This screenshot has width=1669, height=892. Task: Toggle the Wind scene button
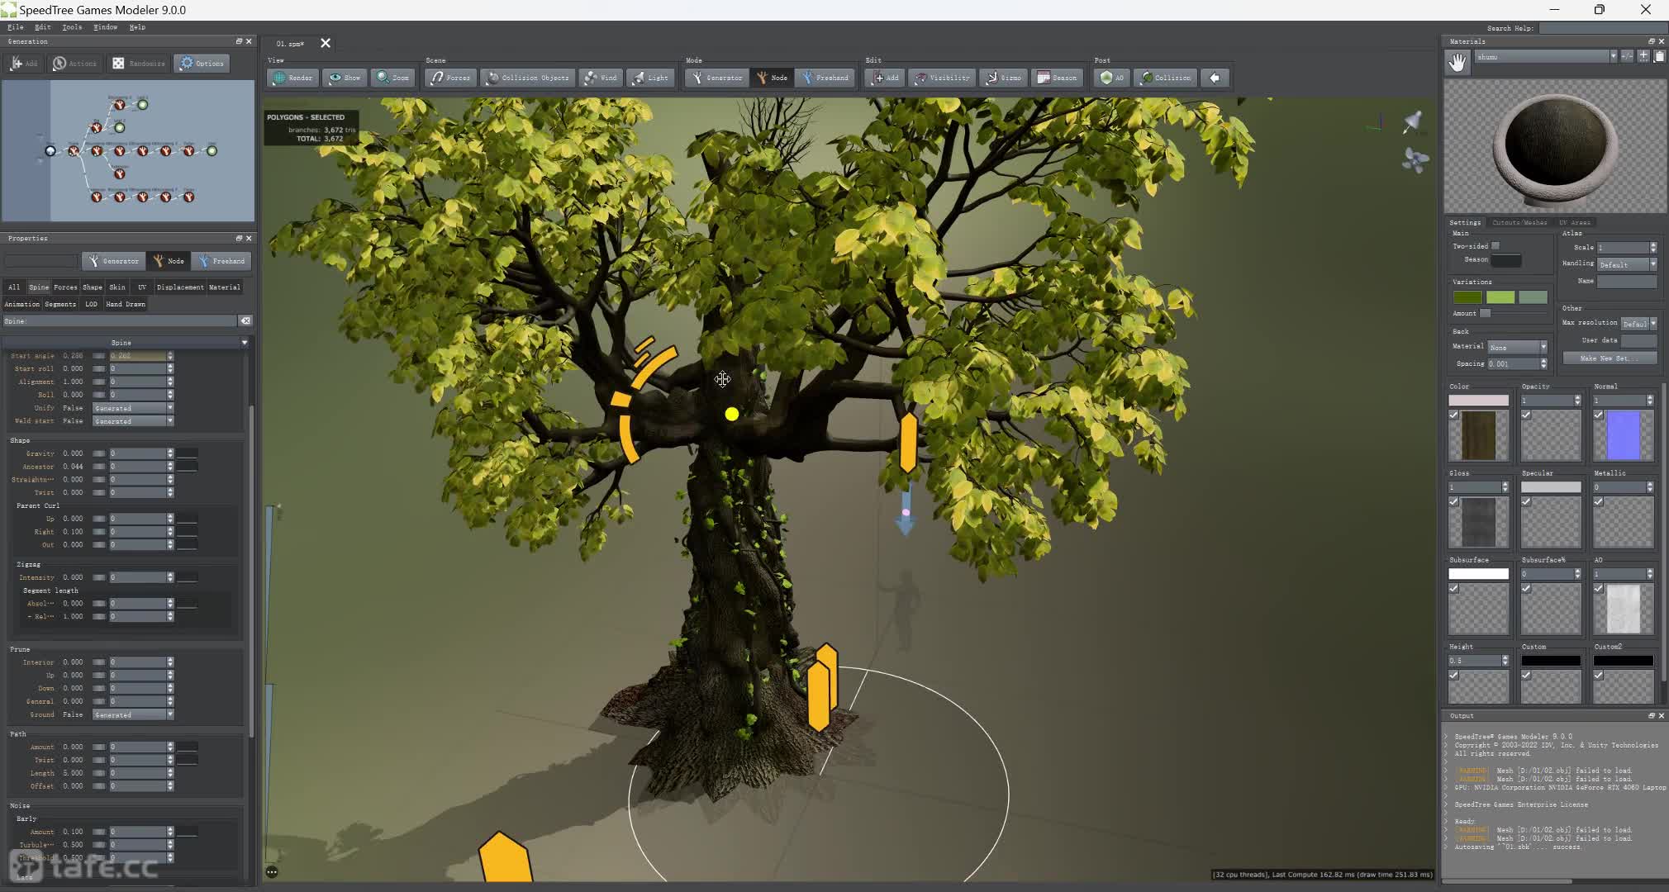coord(601,78)
